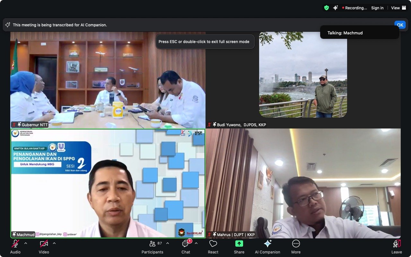Click the Sign in link

pyautogui.click(x=377, y=8)
